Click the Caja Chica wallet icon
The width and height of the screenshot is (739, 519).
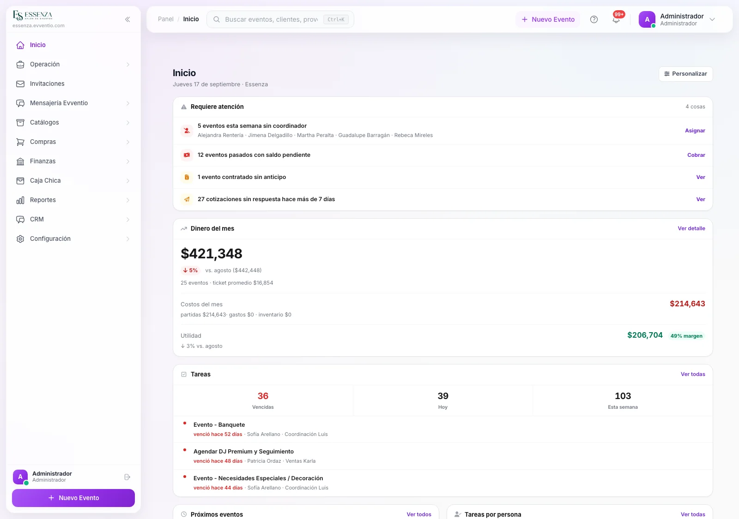20,181
